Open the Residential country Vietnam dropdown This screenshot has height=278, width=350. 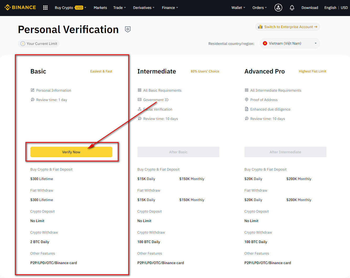tap(290, 44)
